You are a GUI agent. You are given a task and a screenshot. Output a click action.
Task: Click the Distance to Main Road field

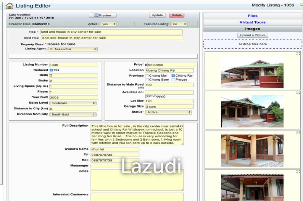click(x=169, y=85)
